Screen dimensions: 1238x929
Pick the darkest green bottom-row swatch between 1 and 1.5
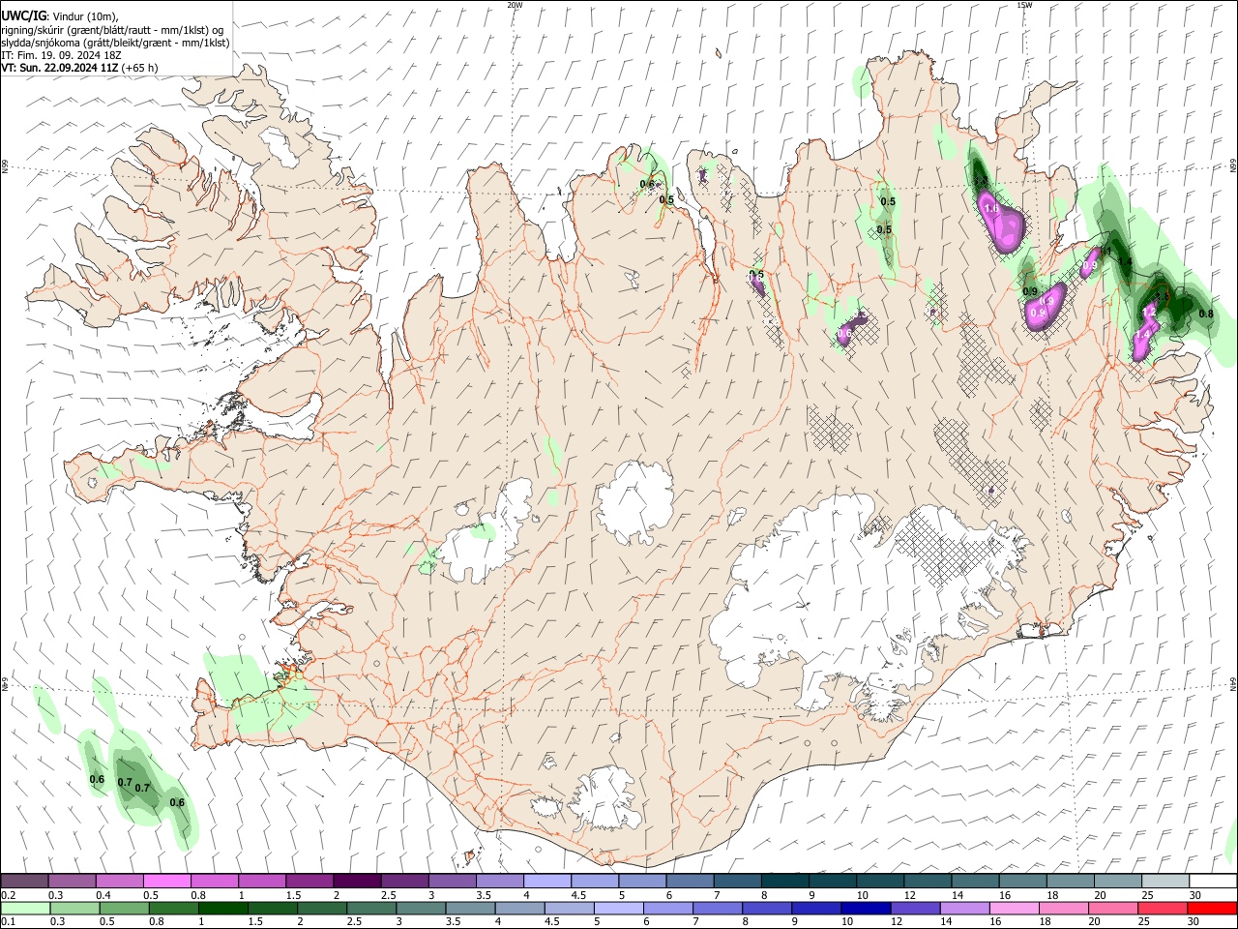tap(222, 908)
